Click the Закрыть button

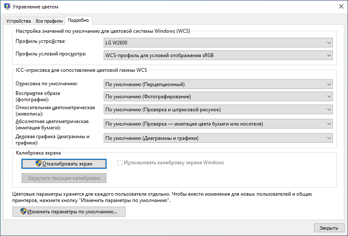tap(329, 228)
